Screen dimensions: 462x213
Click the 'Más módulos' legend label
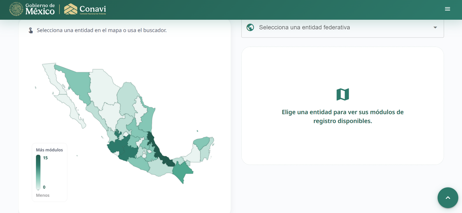[49, 150]
